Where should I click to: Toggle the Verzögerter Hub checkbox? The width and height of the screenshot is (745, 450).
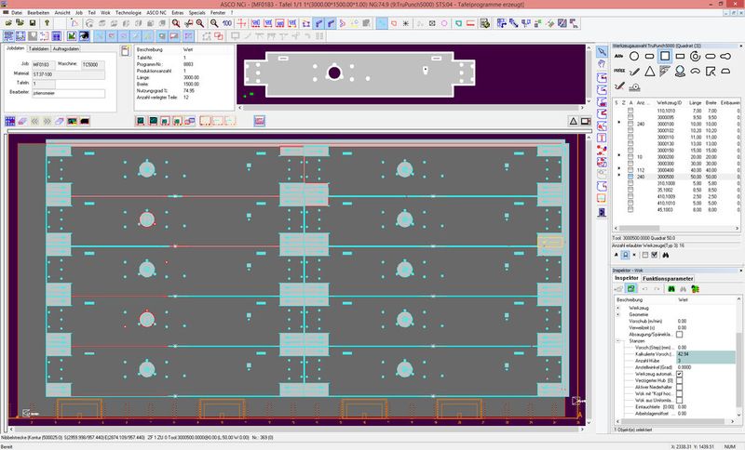[x=680, y=380]
